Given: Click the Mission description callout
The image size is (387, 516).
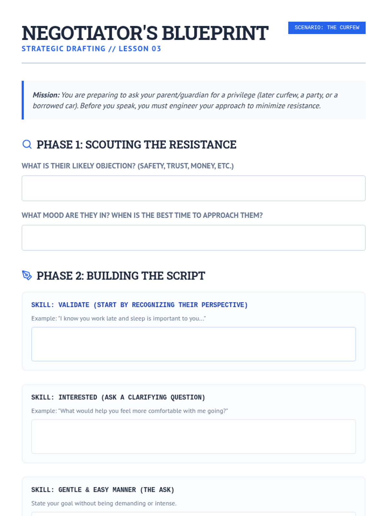Looking at the screenshot, I should pos(193,100).
